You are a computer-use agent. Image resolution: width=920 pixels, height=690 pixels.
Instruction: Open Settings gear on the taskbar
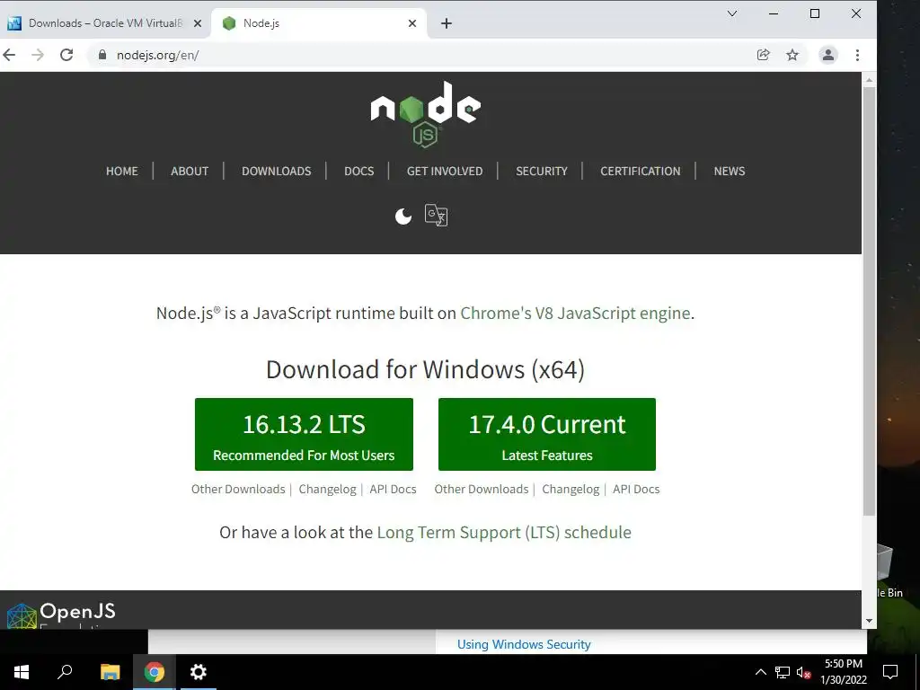pyautogui.click(x=199, y=672)
